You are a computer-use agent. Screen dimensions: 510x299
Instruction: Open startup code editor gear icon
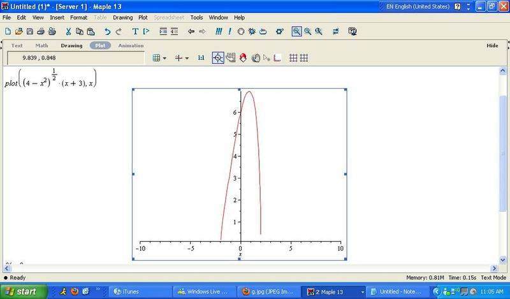coord(280,31)
